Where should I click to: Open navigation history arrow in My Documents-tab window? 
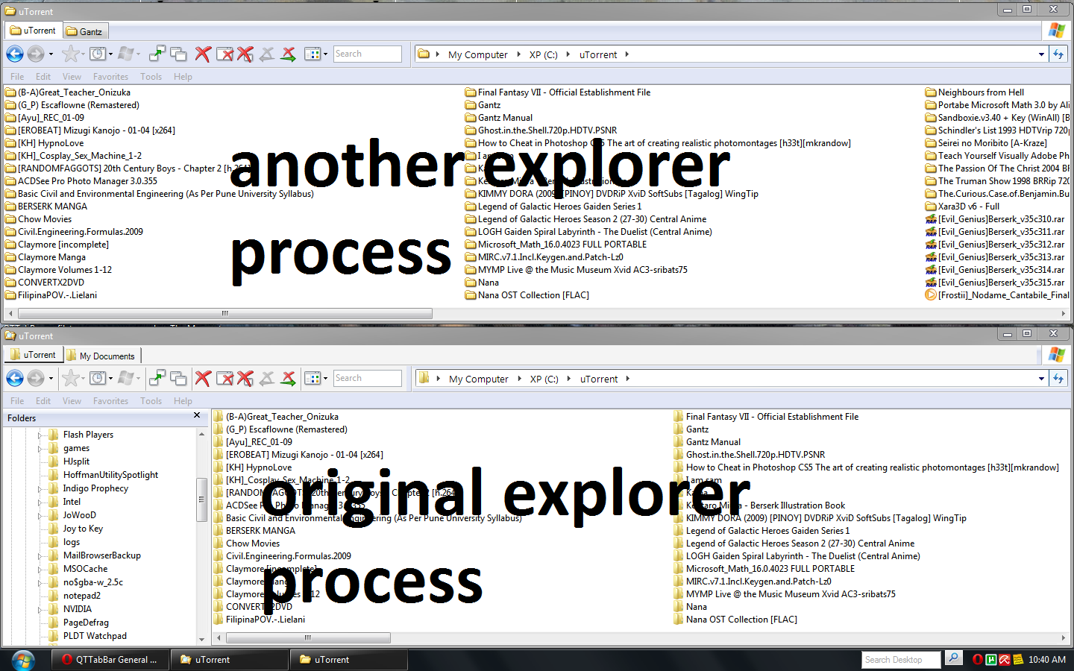51,379
